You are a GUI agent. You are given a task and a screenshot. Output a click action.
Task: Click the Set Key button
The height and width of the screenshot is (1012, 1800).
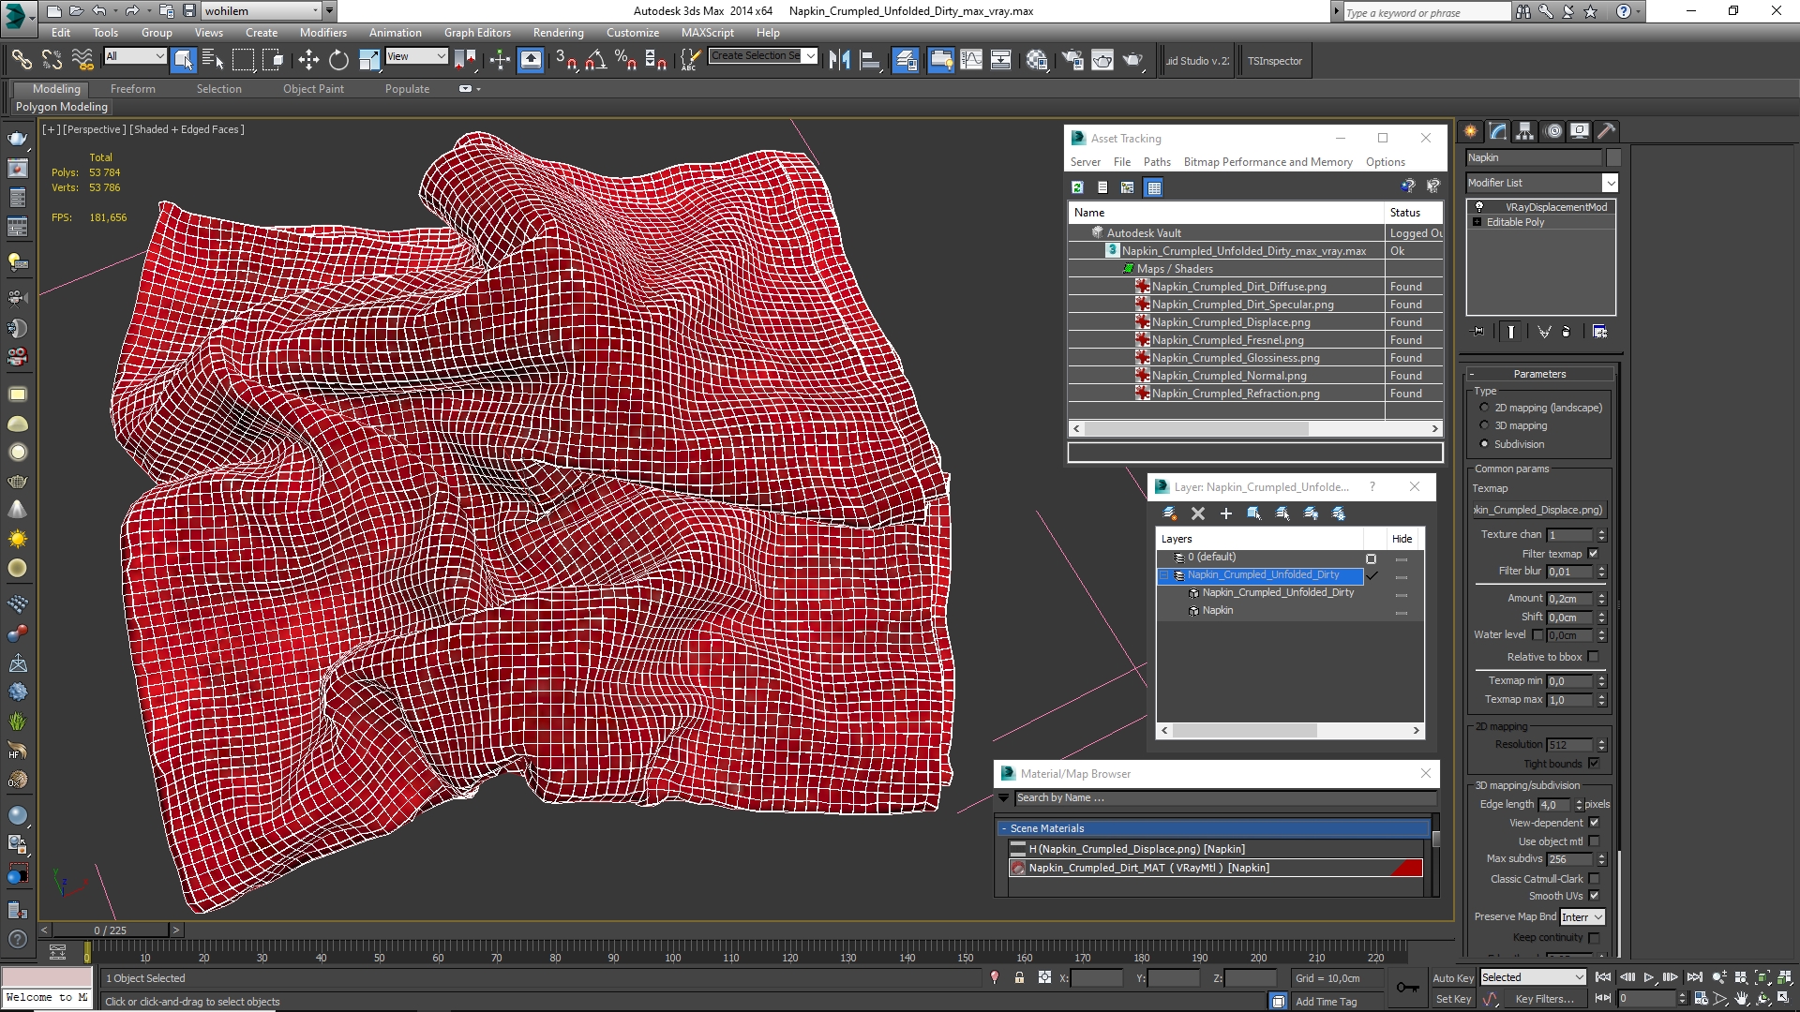[x=1453, y=999]
